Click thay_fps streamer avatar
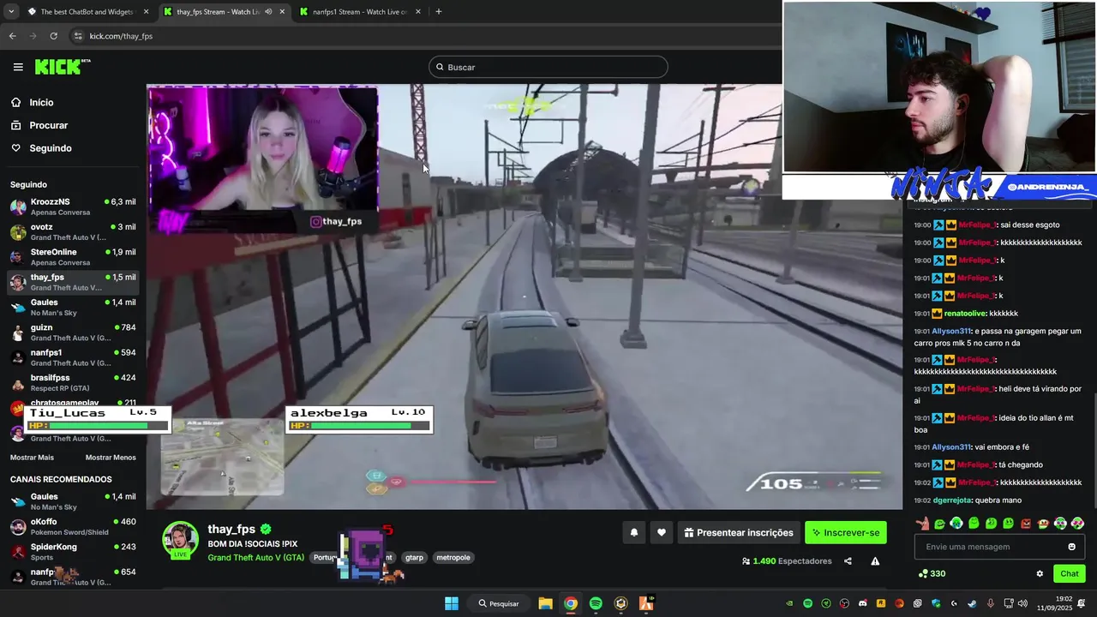This screenshot has height=617, width=1097. coord(181,538)
